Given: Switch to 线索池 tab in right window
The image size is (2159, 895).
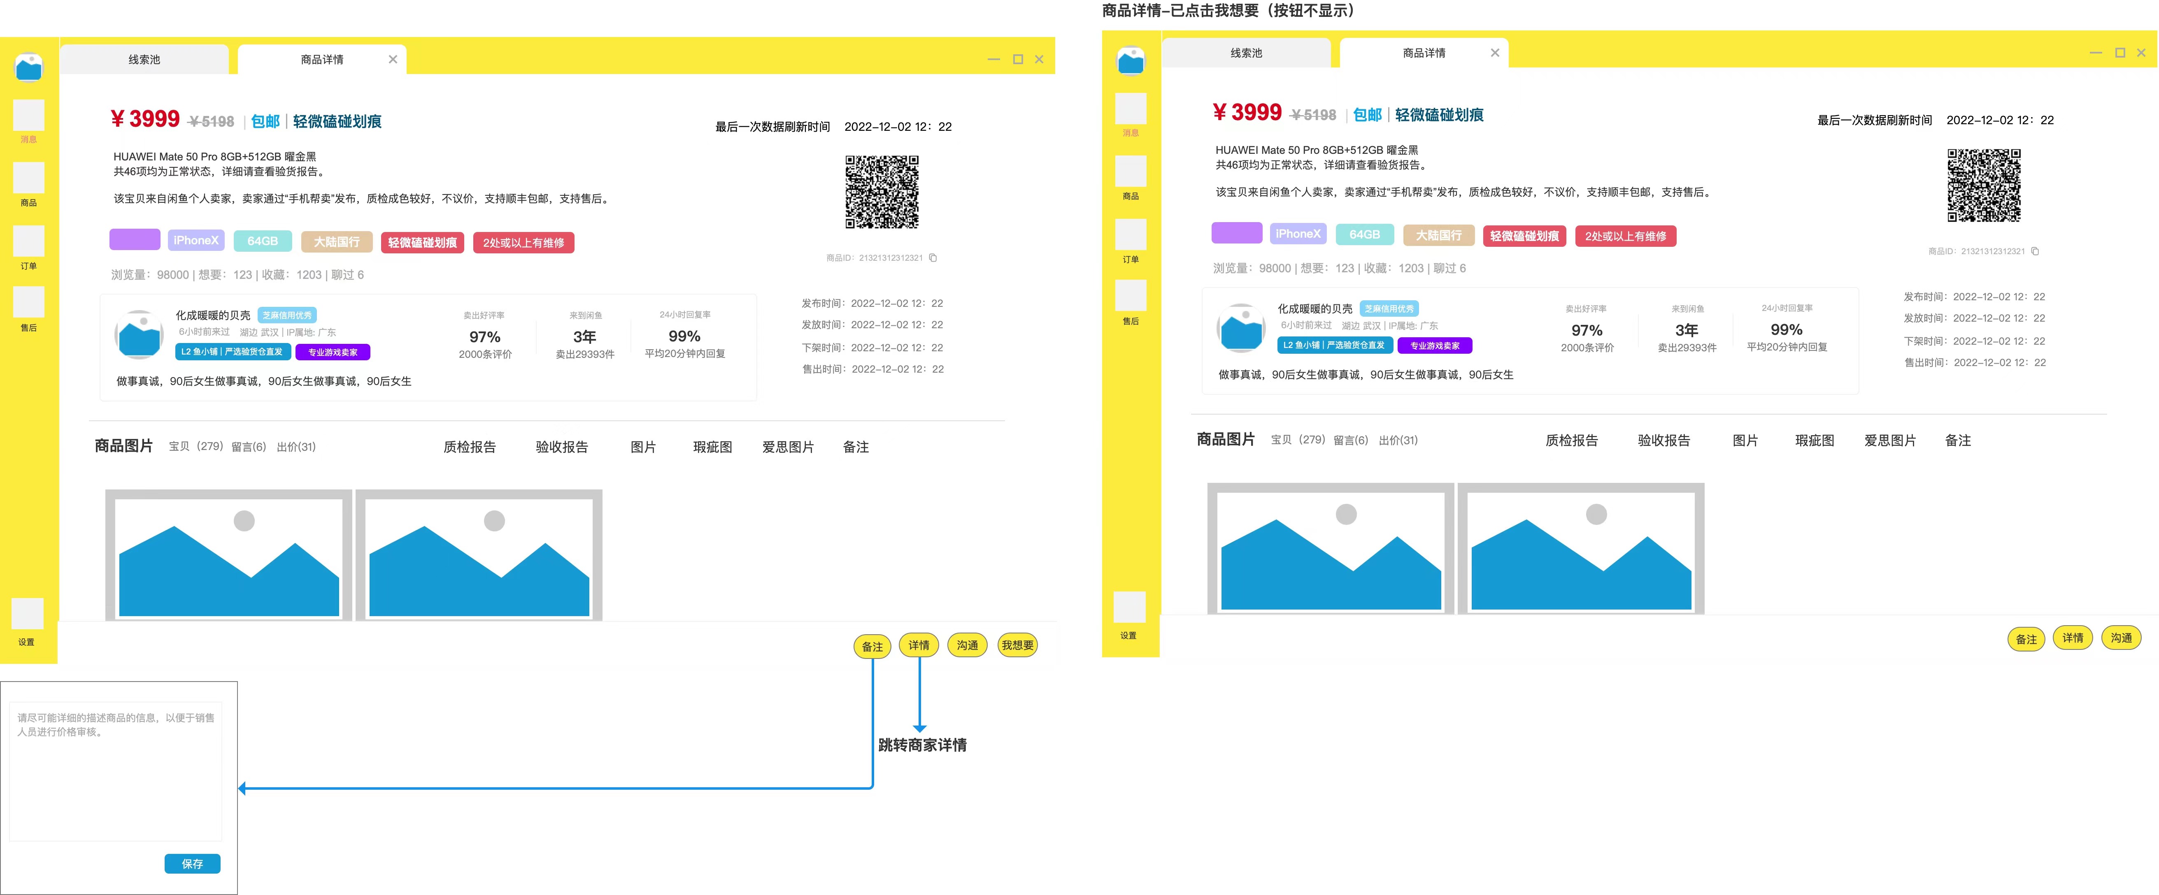Looking at the screenshot, I should pyautogui.click(x=1246, y=53).
